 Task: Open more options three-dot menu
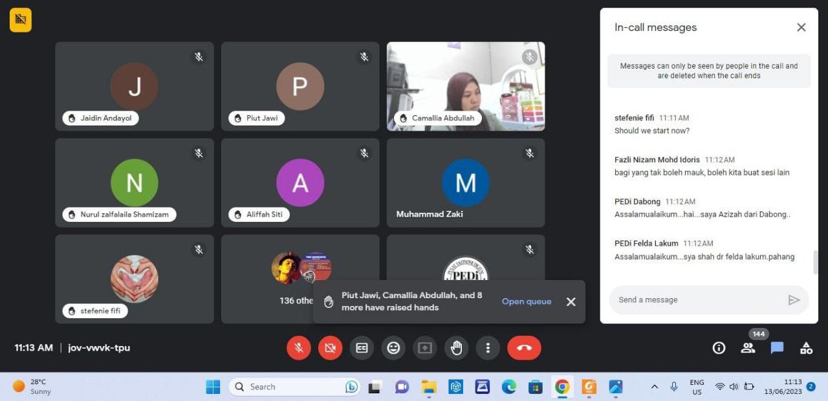pos(488,348)
